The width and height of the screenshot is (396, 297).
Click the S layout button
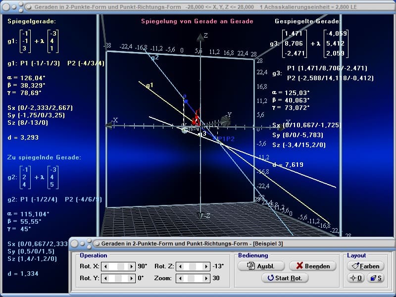coord(376,278)
